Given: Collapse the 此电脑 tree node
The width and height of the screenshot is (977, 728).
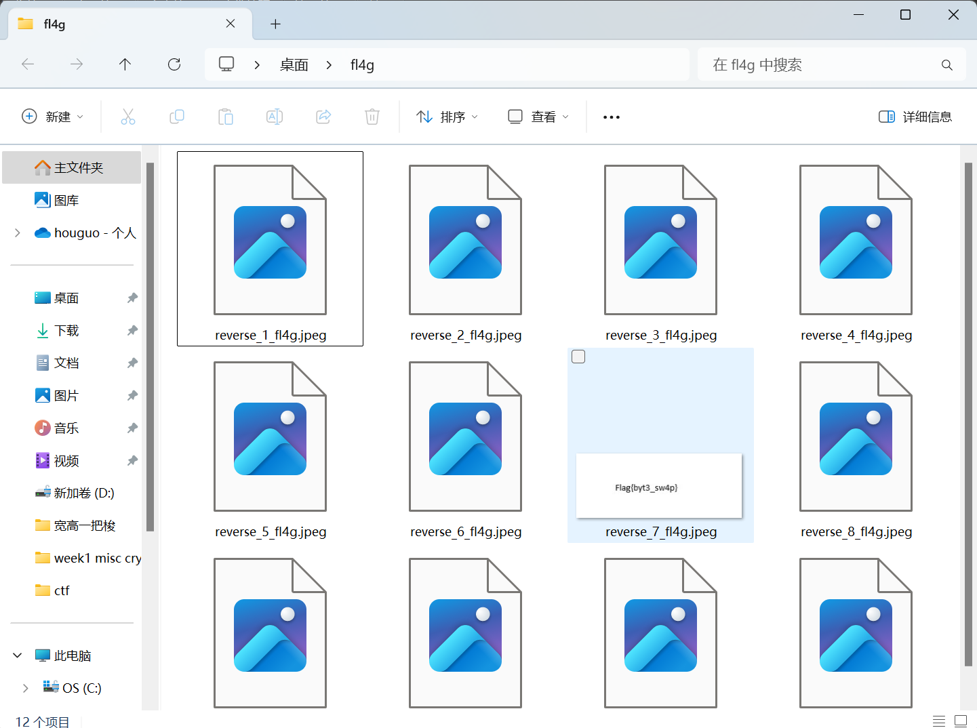Looking at the screenshot, I should [18, 655].
